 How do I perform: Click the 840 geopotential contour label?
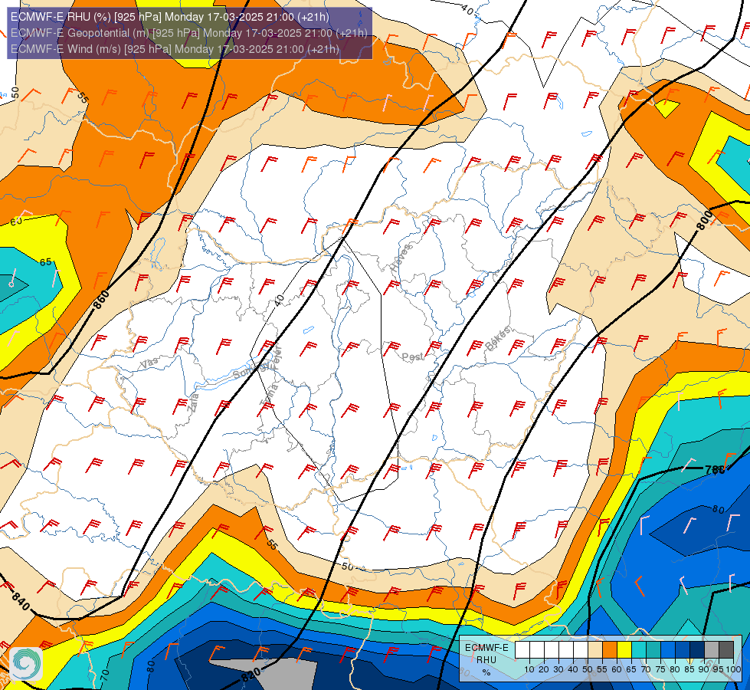[21, 602]
